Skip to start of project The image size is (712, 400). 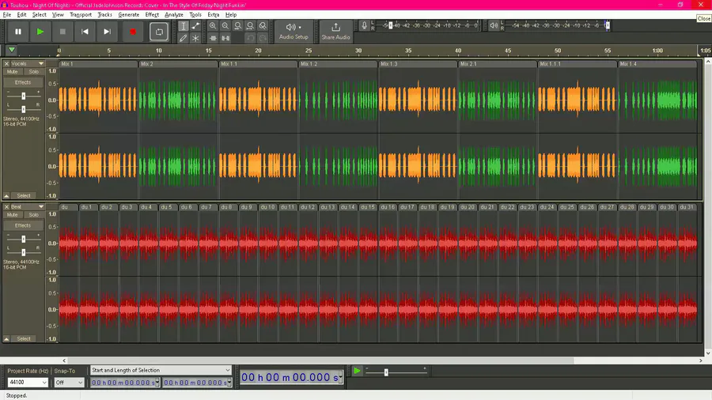coord(85,32)
